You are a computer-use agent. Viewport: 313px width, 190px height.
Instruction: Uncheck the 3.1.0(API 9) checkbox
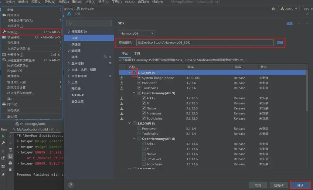coord(135,73)
